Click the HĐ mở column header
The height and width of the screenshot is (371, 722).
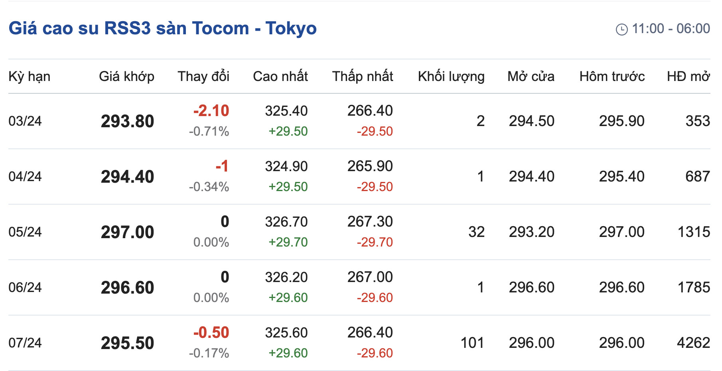(688, 76)
